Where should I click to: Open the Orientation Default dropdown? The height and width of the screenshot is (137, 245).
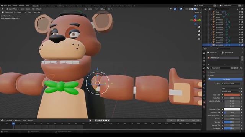point(20,12)
